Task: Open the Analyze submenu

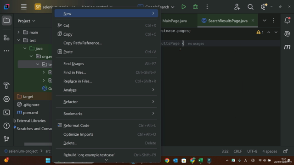Action: point(106,90)
